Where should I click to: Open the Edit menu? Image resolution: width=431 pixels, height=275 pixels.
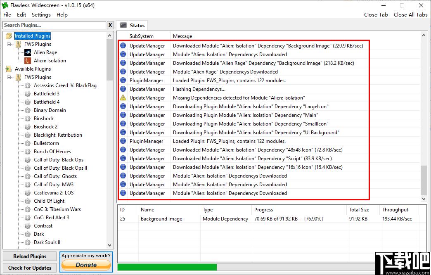[21, 15]
